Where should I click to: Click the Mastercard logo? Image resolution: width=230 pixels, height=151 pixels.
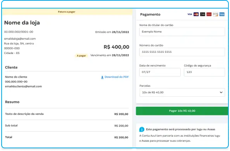(196, 14)
